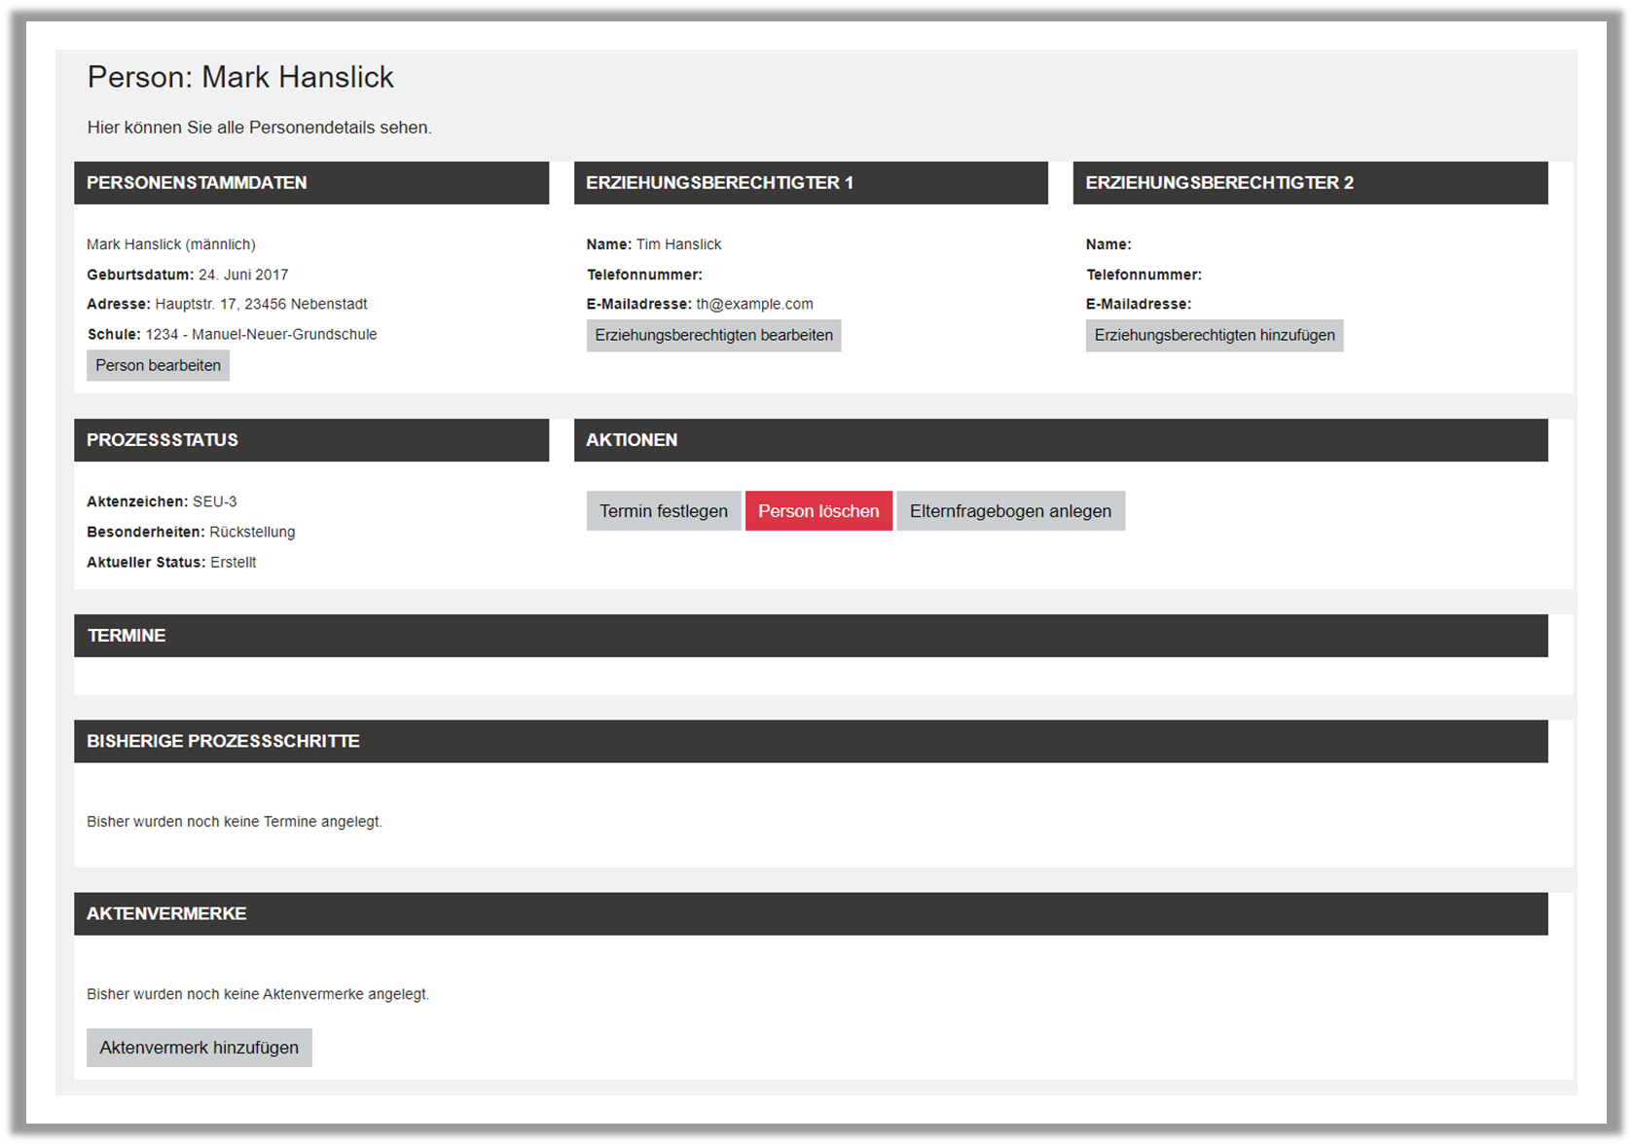1633x1145 pixels.
Task: Select the Erziehungsberechtigter 1 header
Action: (x=810, y=183)
